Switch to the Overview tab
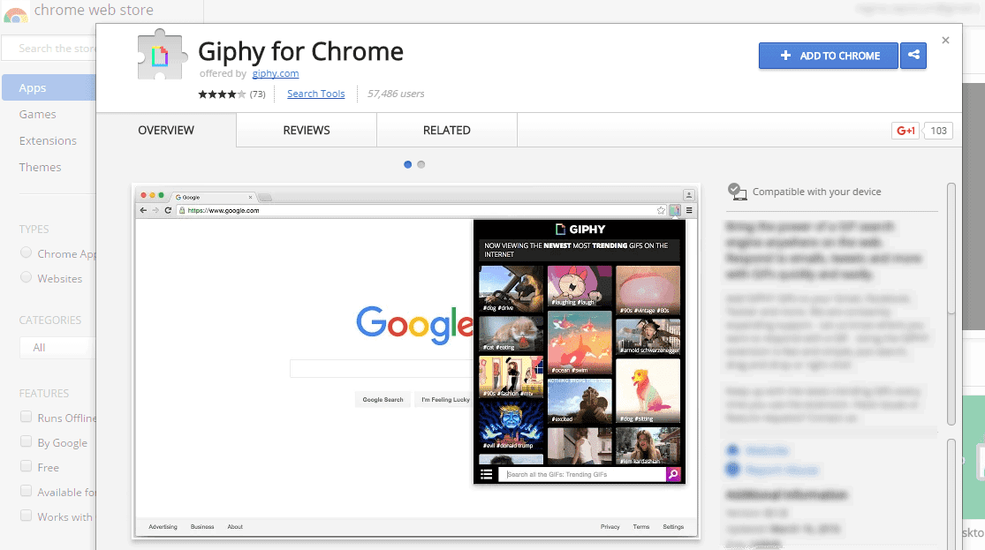 [166, 130]
